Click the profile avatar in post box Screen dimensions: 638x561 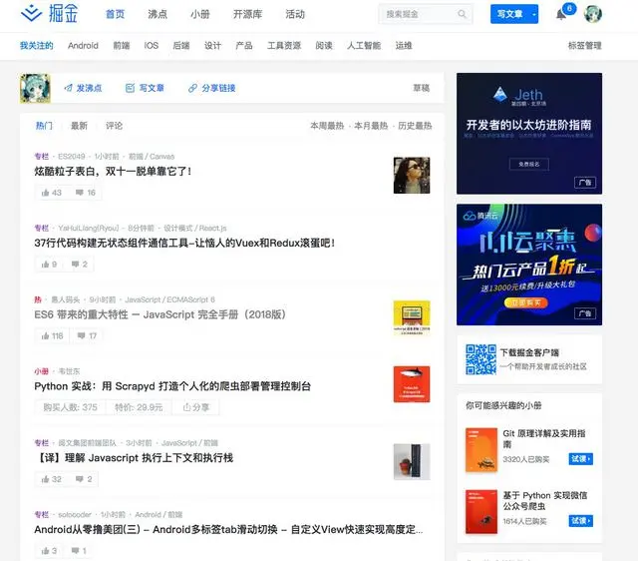coord(36,89)
